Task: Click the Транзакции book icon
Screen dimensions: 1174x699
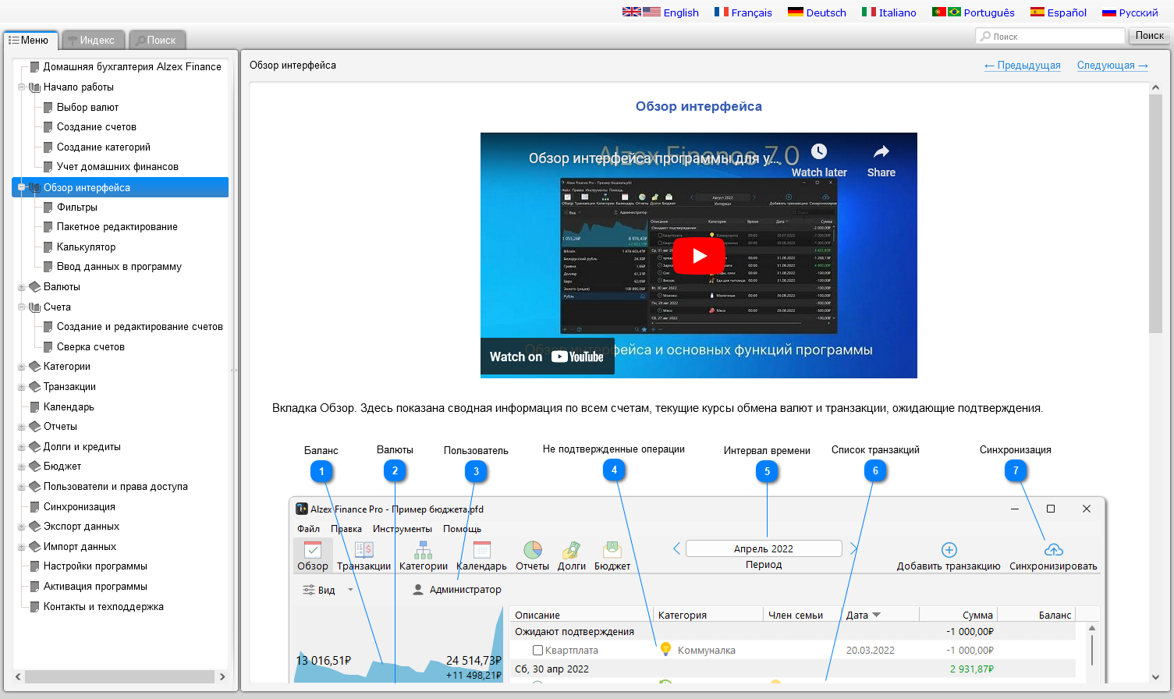Action: (35, 387)
